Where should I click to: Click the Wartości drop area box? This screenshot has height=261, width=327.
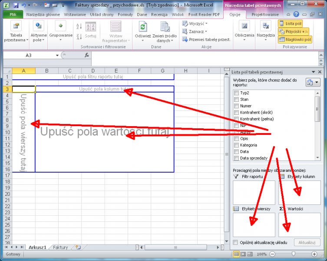point(300,224)
